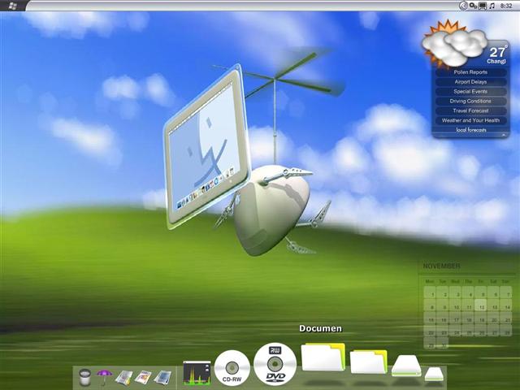Viewport: 520px width, 390px height.
Task: Click the purple umbrella dock icon
Action: click(x=104, y=377)
